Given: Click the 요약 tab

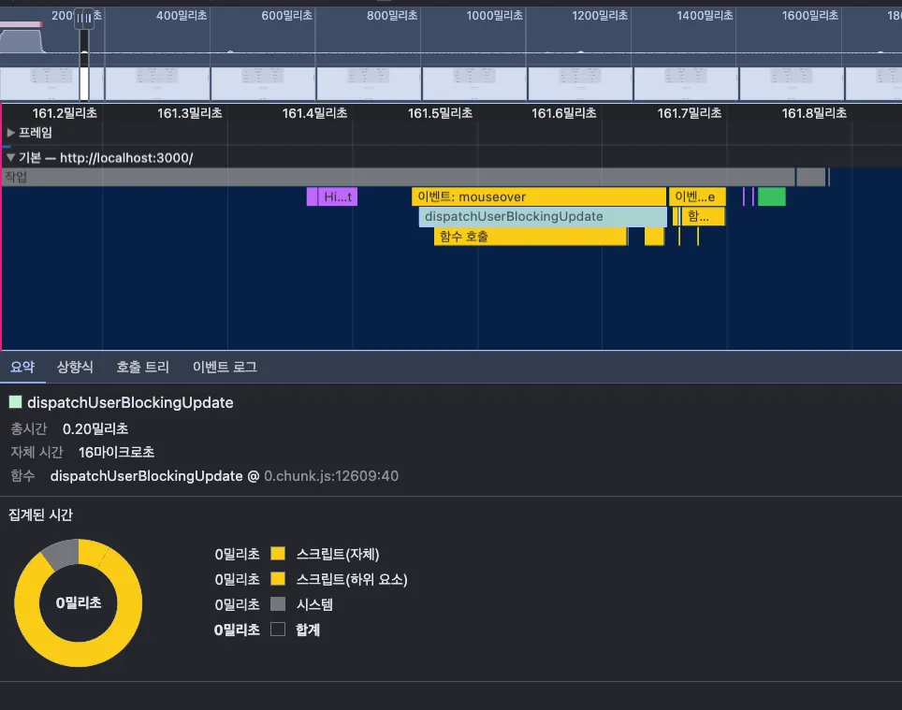Looking at the screenshot, I should [22, 368].
